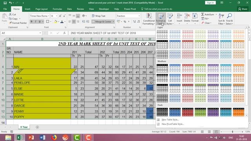Open the Fraction number format dropdown
The height and width of the screenshot is (141, 251).
tap(139, 16)
